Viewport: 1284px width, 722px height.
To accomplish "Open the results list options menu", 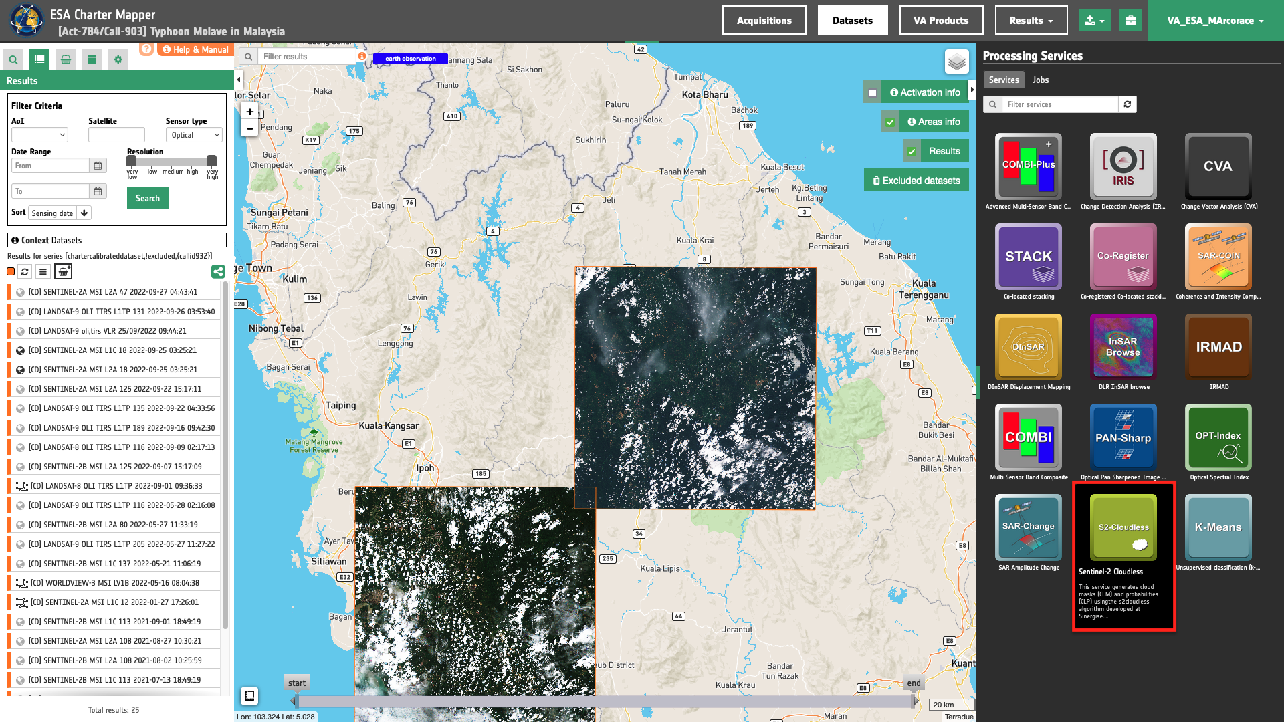I will (x=43, y=271).
